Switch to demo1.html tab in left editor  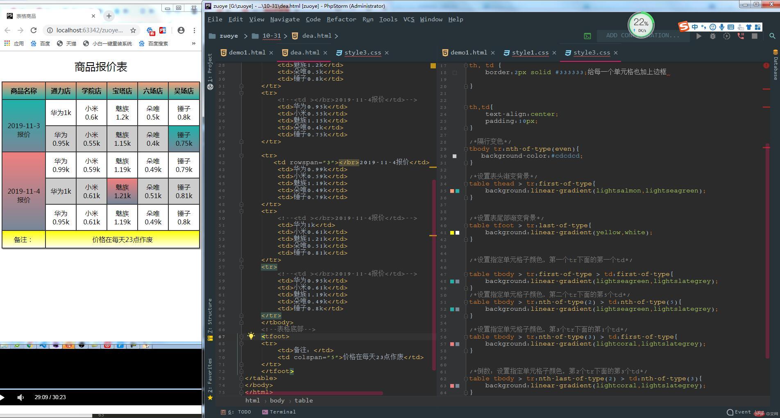click(x=247, y=52)
